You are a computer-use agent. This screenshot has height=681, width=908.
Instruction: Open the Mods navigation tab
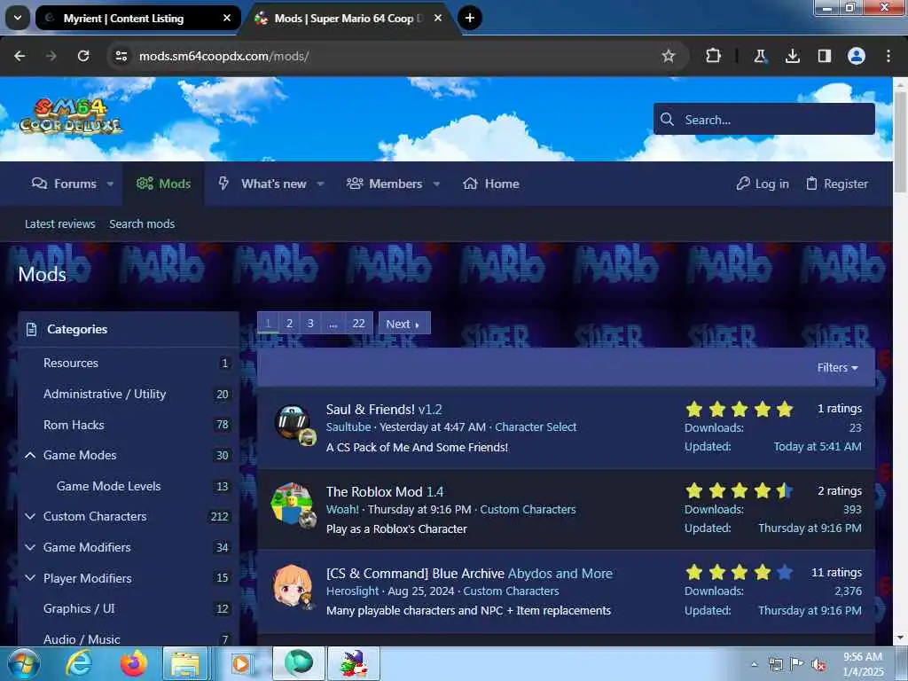coord(163,184)
